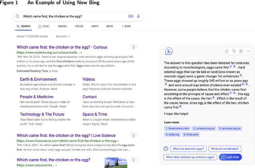Give thumbs up to the Bing answer
The width and height of the screenshot is (255, 168).
[227, 51]
